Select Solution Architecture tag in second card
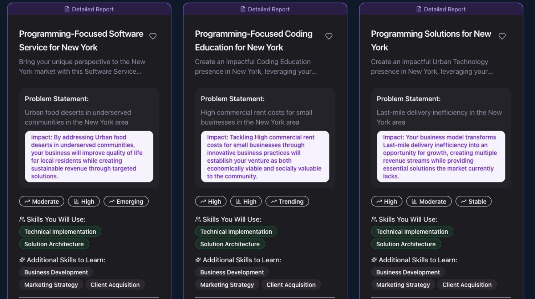 (x=230, y=244)
